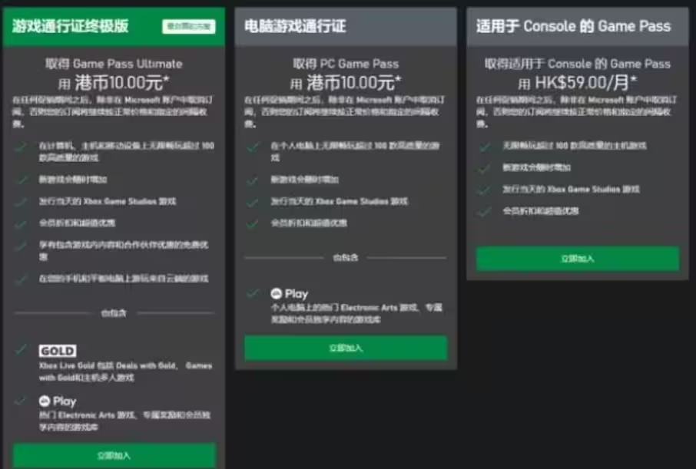
Task: Select the 电脑游戏通行证 plan header
Action: pos(346,27)
